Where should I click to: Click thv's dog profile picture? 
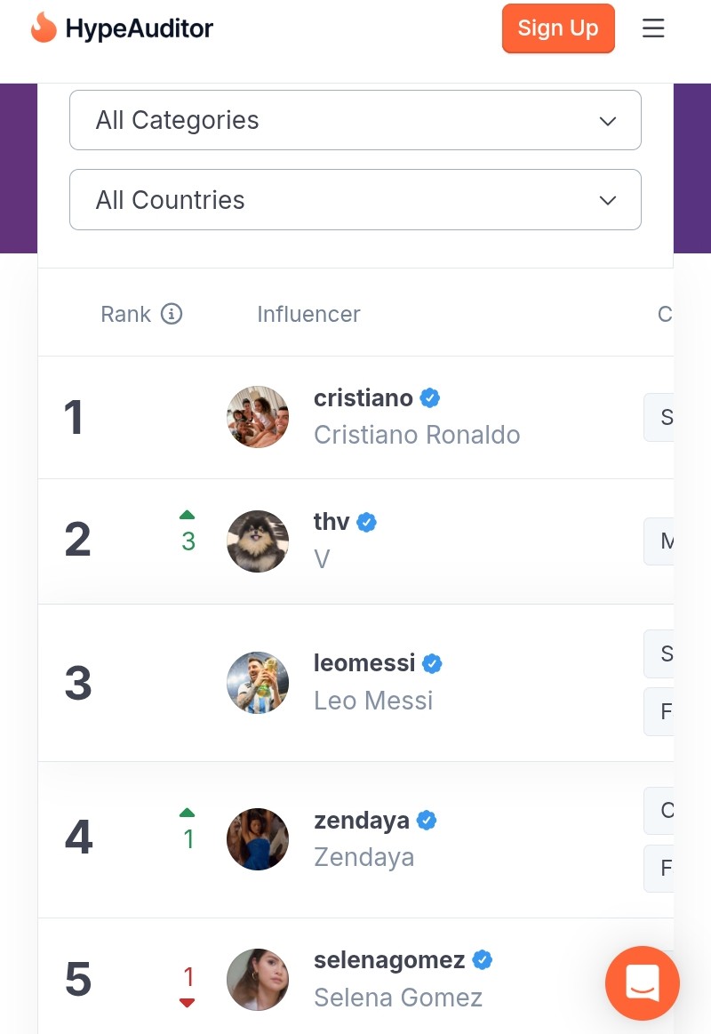[x=258, y=541]
